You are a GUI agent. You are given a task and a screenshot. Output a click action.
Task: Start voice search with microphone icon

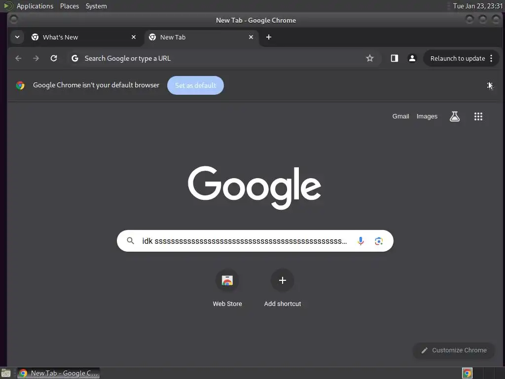[x=361, y=241]
